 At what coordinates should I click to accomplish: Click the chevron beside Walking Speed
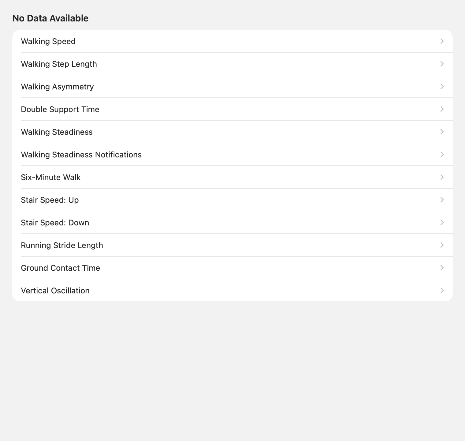click(x=442, y=41)
